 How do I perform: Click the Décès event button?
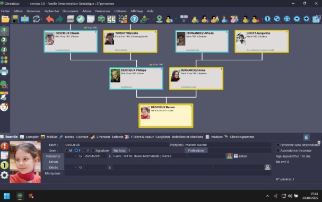pos(53,168)
